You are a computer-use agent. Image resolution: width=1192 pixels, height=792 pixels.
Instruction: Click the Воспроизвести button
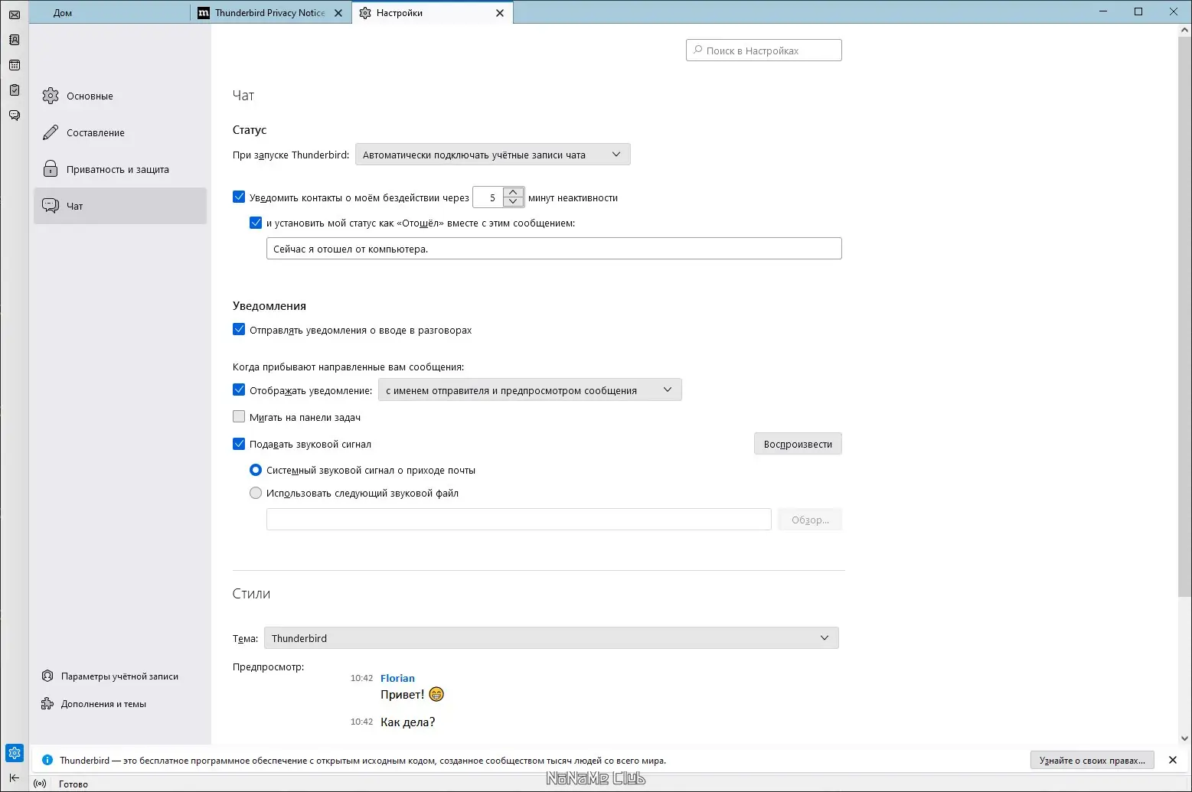[798, 444]
